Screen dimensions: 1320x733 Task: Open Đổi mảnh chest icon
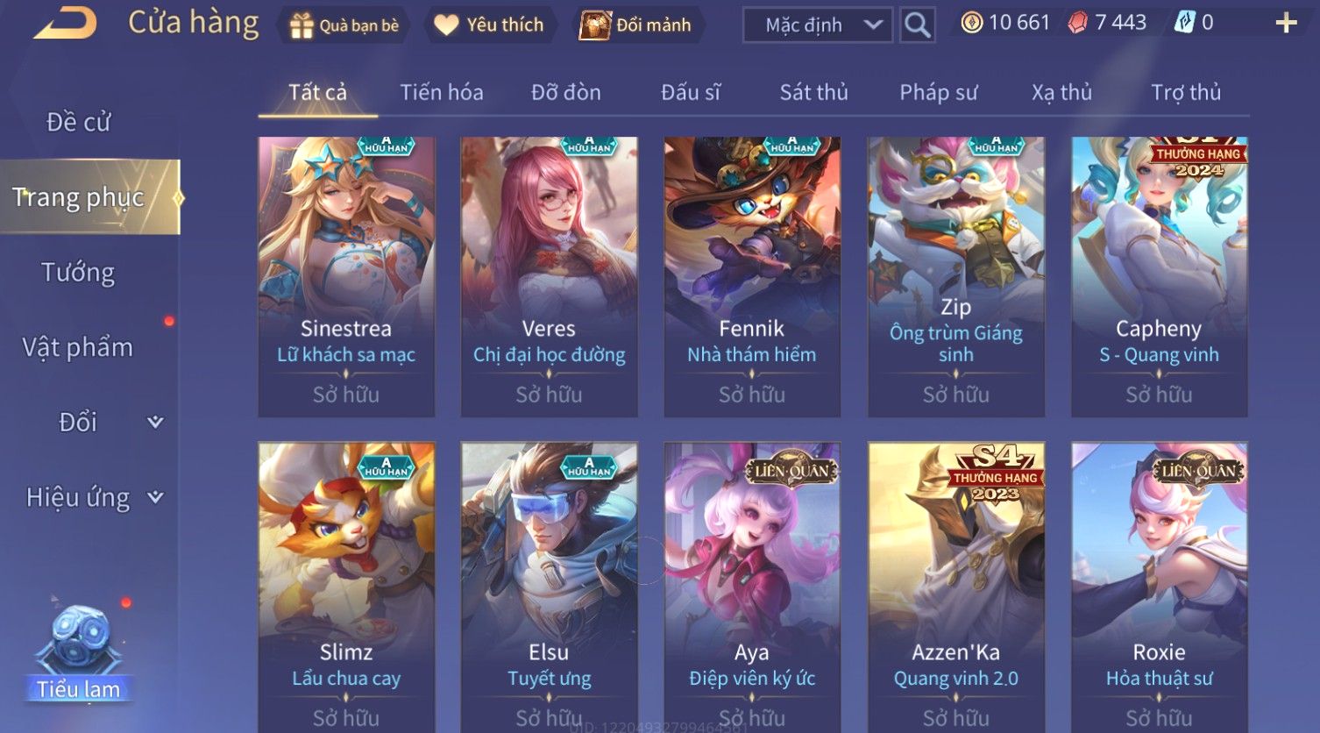coord(594,25)
